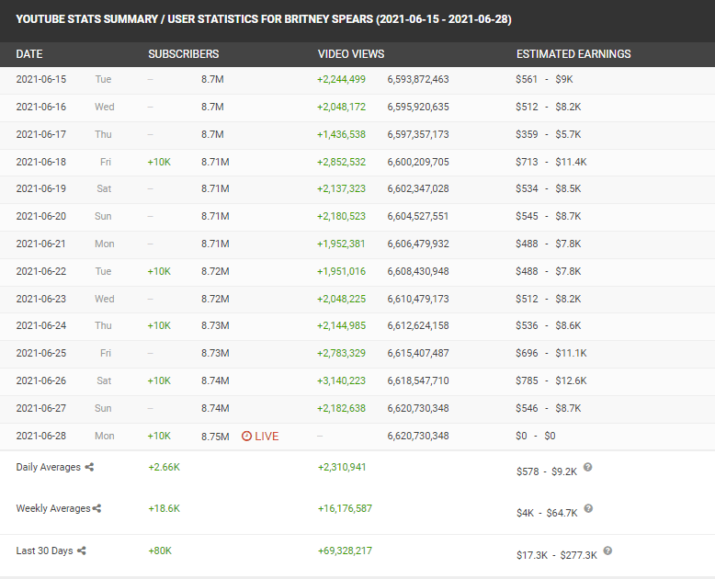Screen dimensions: 715x579
Task: Click view gain +1,436,538
Action: click(x=342, y=134)
